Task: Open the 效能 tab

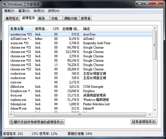Action: click(56, 18)
